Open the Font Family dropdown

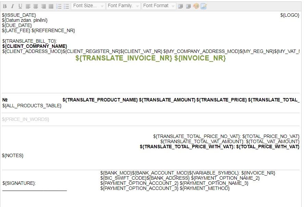(123, 6)
